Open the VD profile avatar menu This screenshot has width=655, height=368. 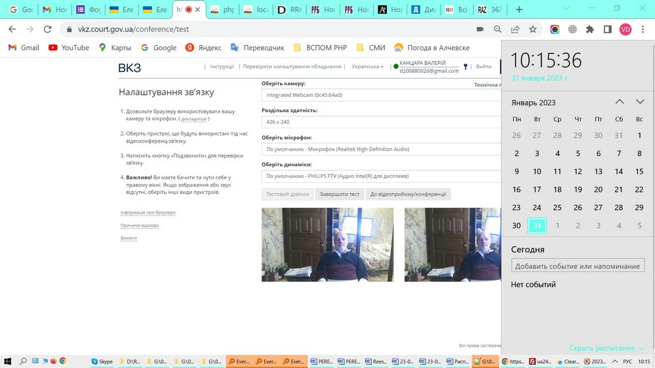[625, 29]
